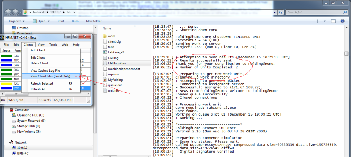Click Burn in the Explorer toolbar
351x157 pixels.
(75, 21)
